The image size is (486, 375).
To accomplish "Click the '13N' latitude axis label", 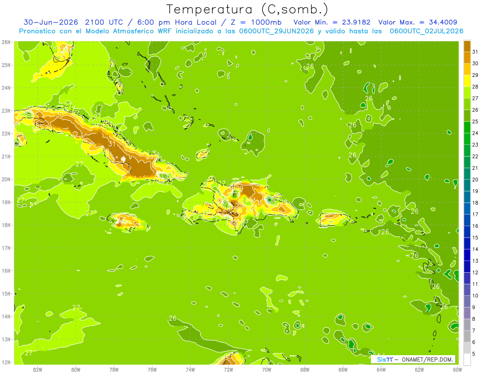I will tap(6, 339).
